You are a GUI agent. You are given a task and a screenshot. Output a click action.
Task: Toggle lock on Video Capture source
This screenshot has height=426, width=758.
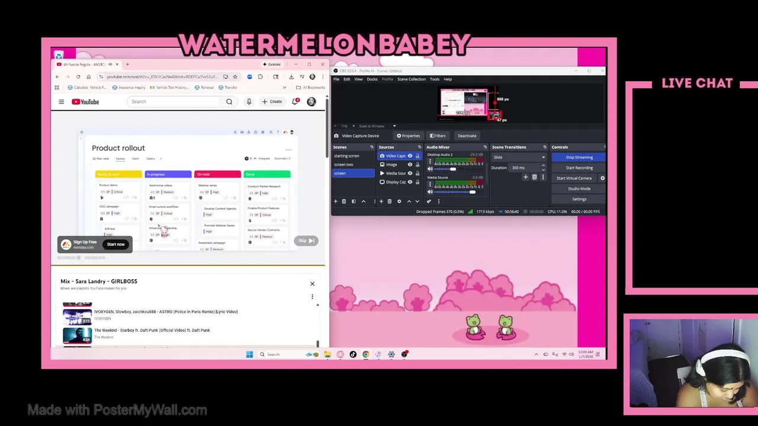pyautogui.click(x=417, y=156)
